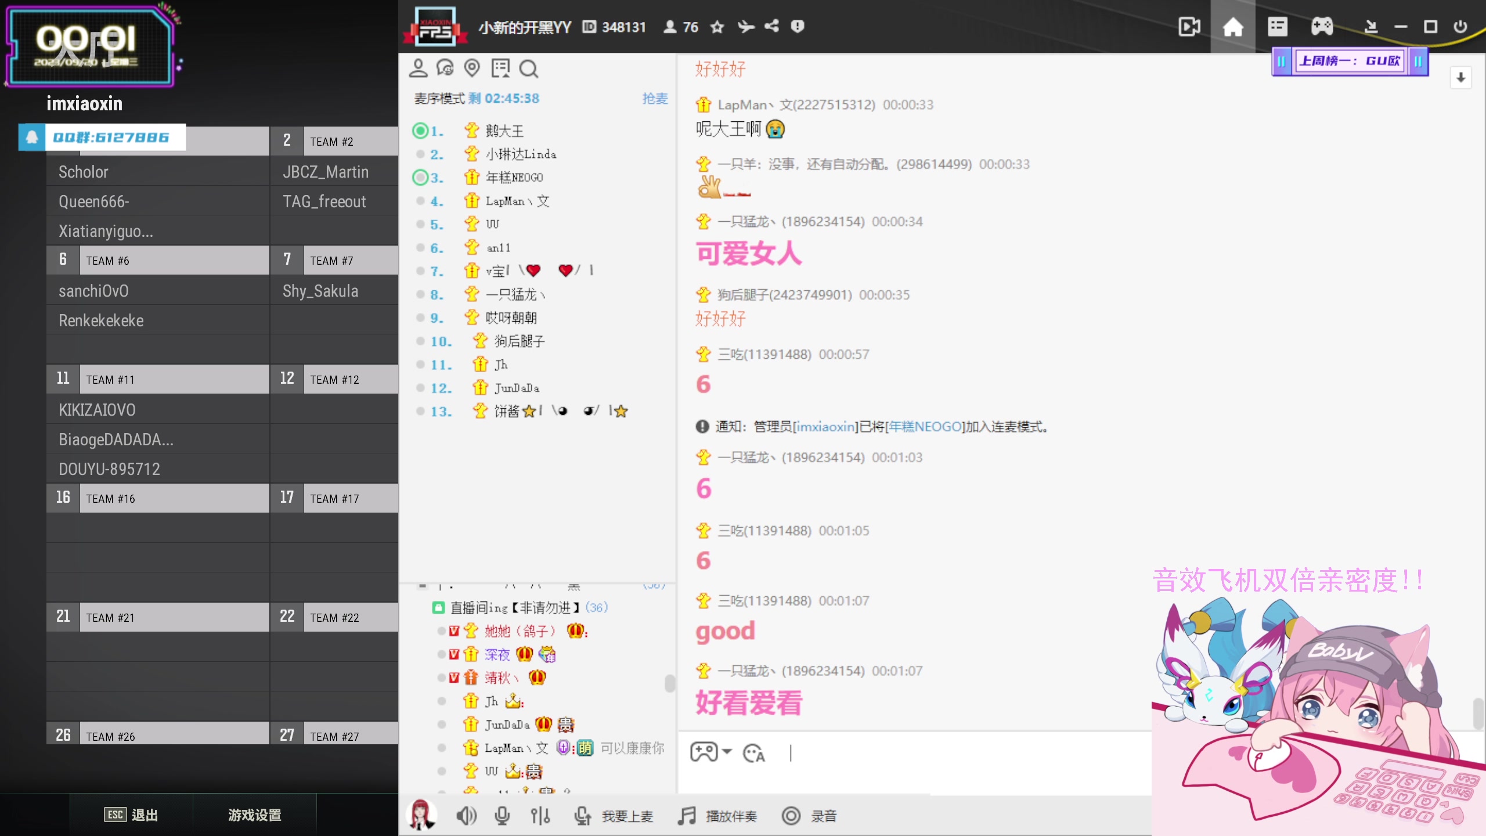Open the notice board dropdown with triangle
This screenshot has width=1486, height=836.
500,68
